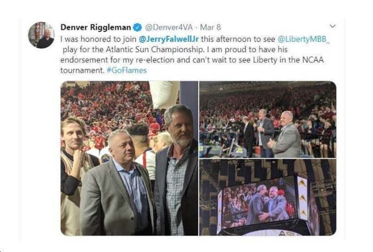
Task: Click the 're-election' line of tweet text
Action: (192, 60)
